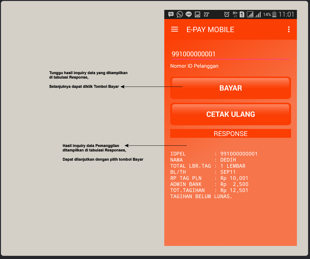Image resolution: width=310 pixels, height=259 pixels.
Task: Click the 14% battery percentage text
Action: click(267, 14)
